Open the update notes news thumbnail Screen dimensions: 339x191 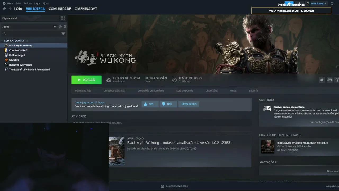click(117, 151)
